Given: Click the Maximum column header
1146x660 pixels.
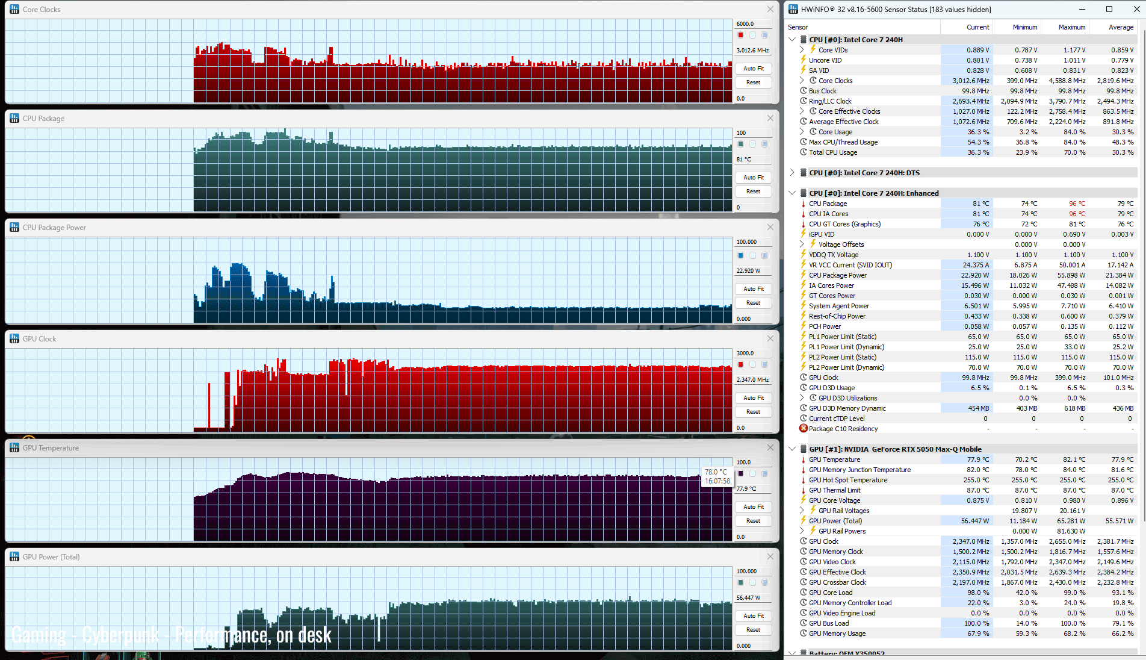Looking at the screenshot, I should 1064,27.
